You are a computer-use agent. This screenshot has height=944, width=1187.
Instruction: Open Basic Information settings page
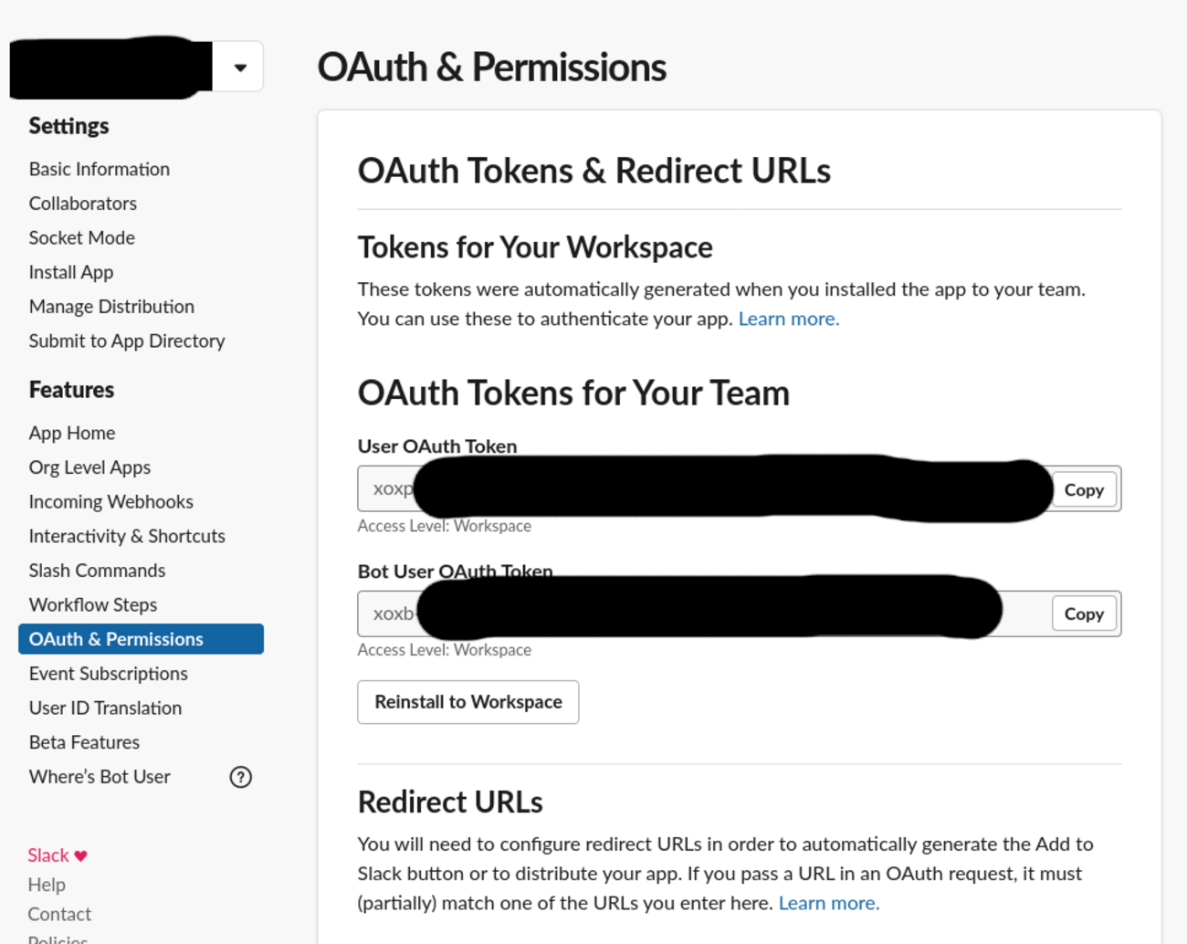[100, 169]
